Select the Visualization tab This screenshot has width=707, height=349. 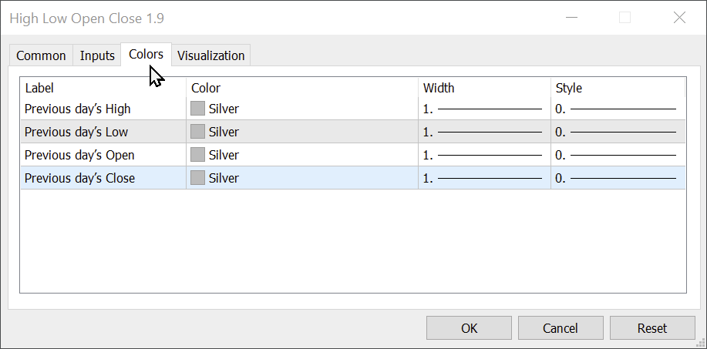[x=210, y=55]
